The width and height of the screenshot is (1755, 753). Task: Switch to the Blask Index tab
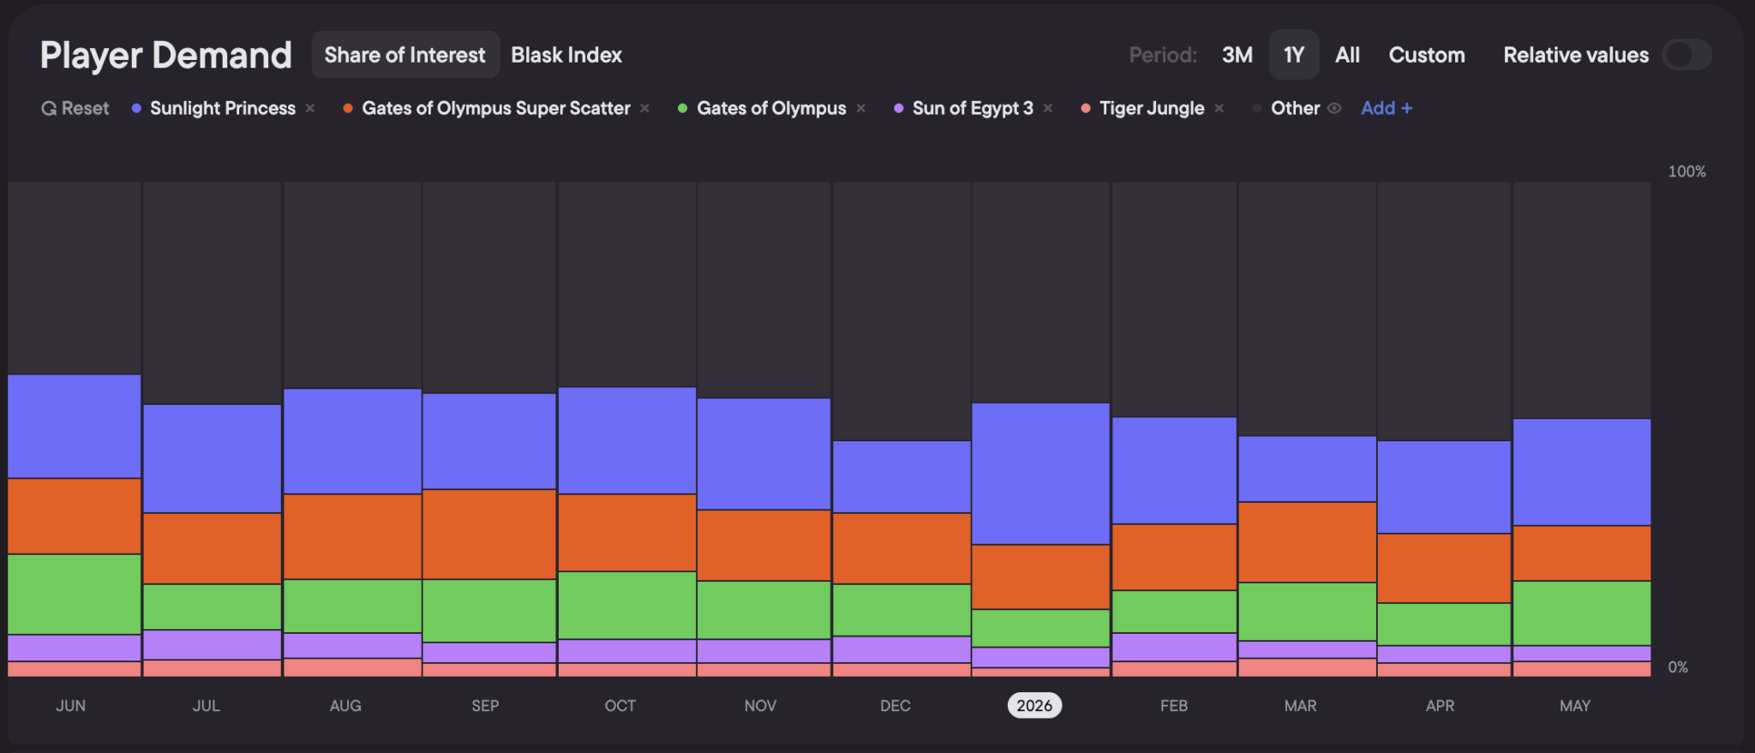(x=566, y=55)
